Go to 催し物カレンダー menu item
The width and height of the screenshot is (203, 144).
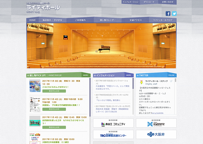pos(108,20)
